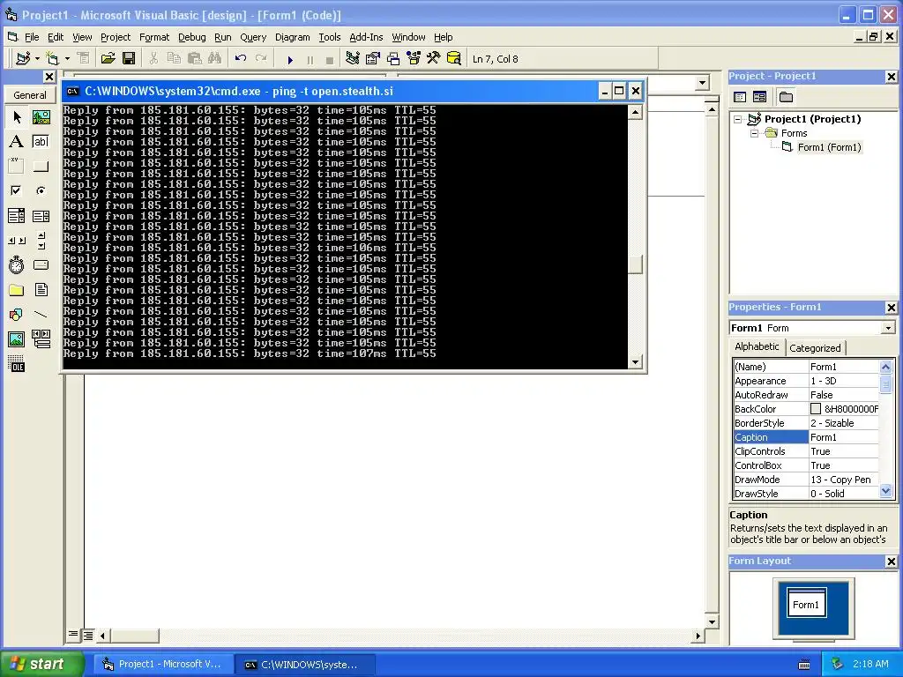Open Form Layout Window toolbar icon
The height and width of the screenshot is (677, 903).
coord(393,58)
